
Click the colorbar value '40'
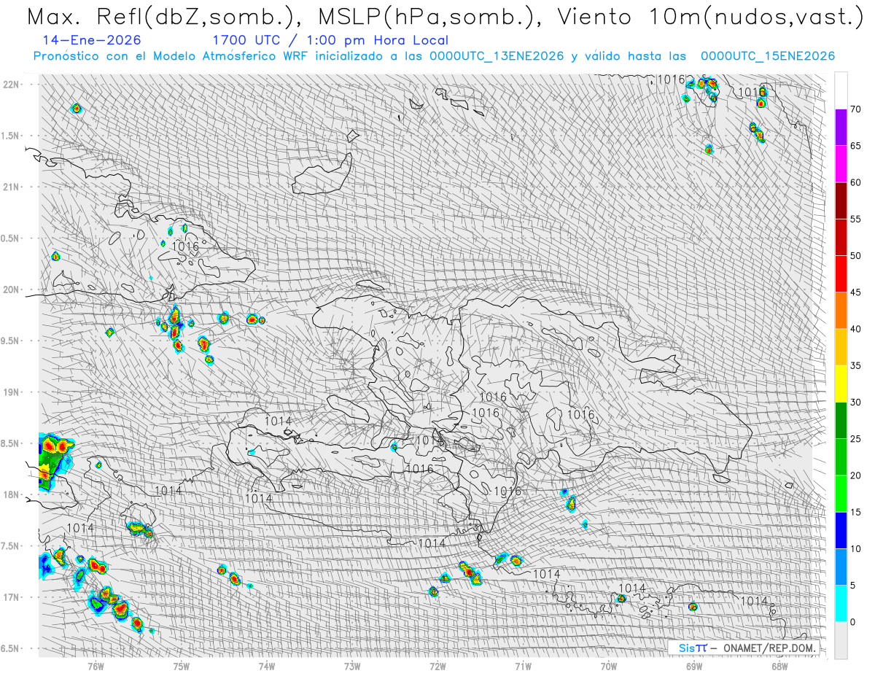tap(855, 329)
